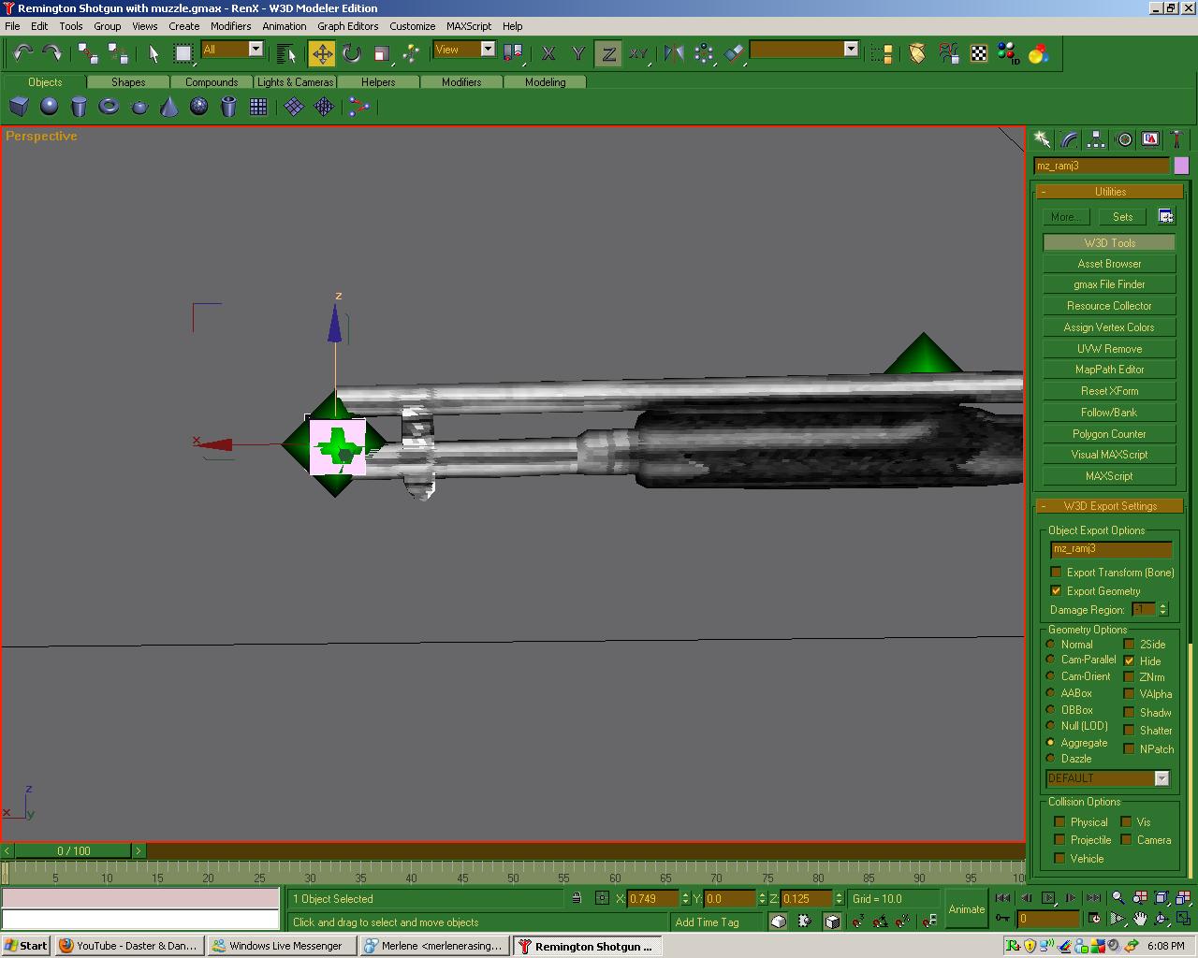Enable the Export Transform (Bone) checkbox
The height and width of the screenshot is (958, 1198).
[x=1057, y=573]
